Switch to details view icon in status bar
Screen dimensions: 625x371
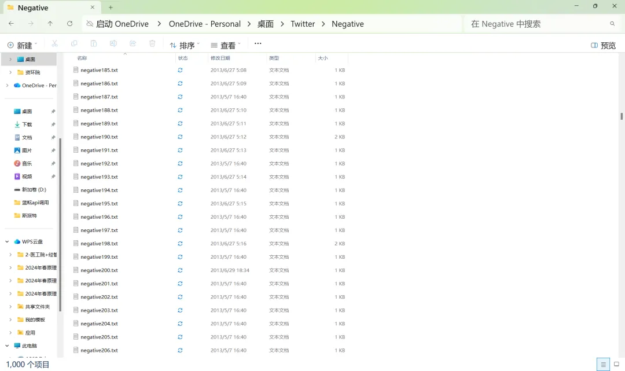coord(603,364)
